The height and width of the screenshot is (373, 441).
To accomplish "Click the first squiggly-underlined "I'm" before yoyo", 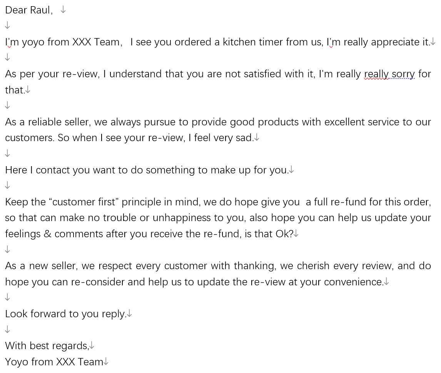I will point(12,42).
